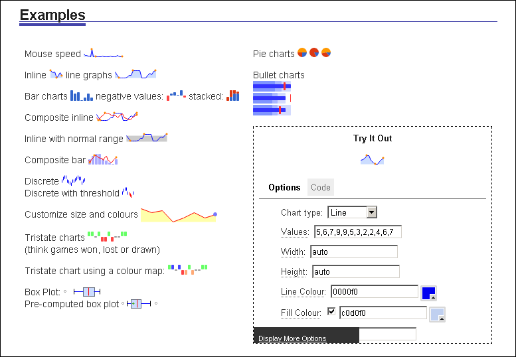The height and width of the screenshot is (357, 516).
Task: Click the third pie chart
Action: (326, 52)
